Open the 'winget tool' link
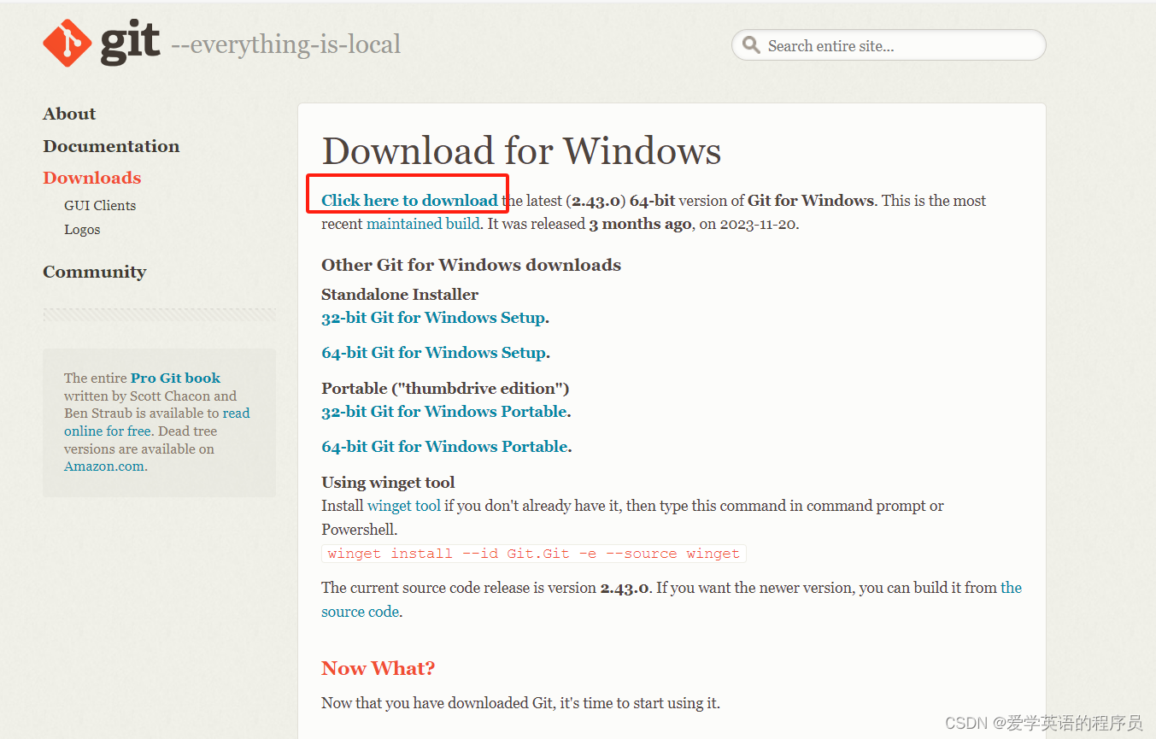This screenshot has height=739, width=1156. point(404,506)
